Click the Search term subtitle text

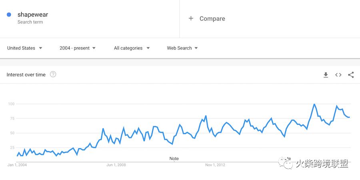(x=30, y=22)
